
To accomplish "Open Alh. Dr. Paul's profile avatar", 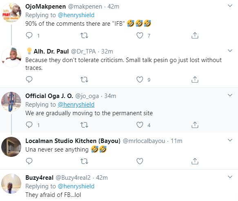I will 11,57.
